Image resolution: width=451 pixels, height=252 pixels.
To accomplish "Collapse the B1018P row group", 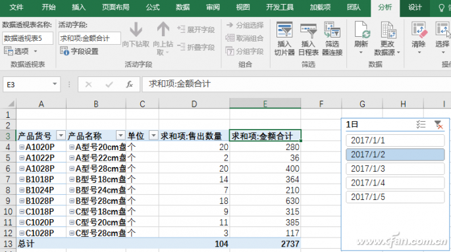I will tap(22, 180).
